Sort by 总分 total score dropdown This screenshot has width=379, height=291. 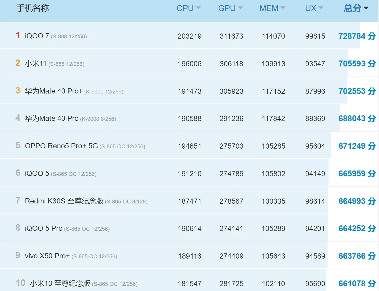tap(356, 8)
